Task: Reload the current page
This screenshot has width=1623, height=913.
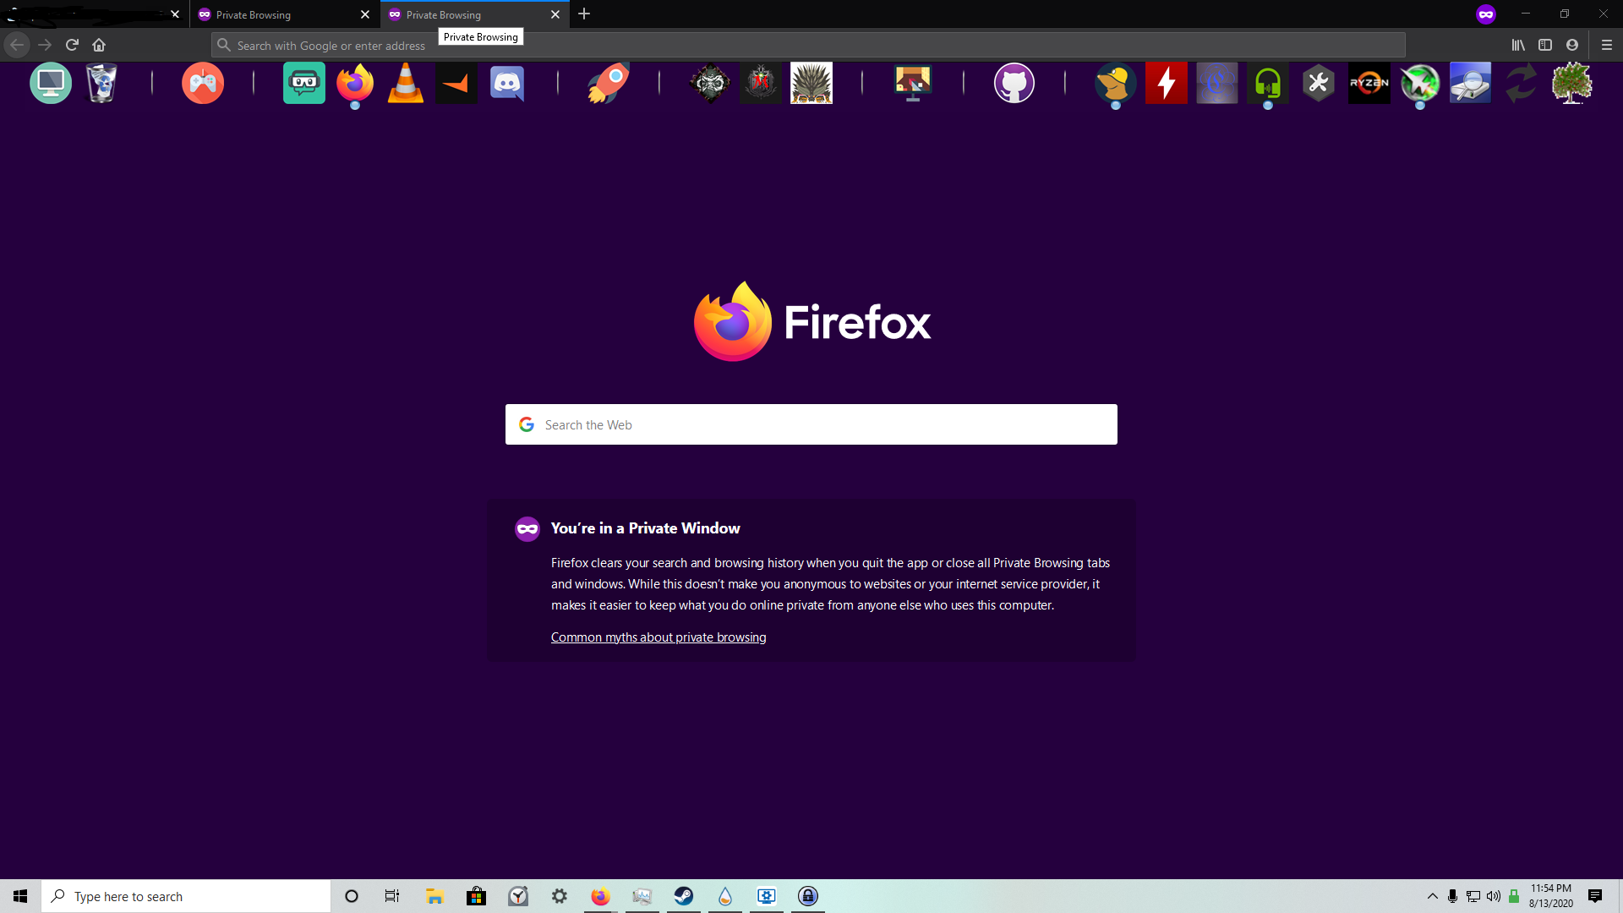Action: click(x=72, y=45)
